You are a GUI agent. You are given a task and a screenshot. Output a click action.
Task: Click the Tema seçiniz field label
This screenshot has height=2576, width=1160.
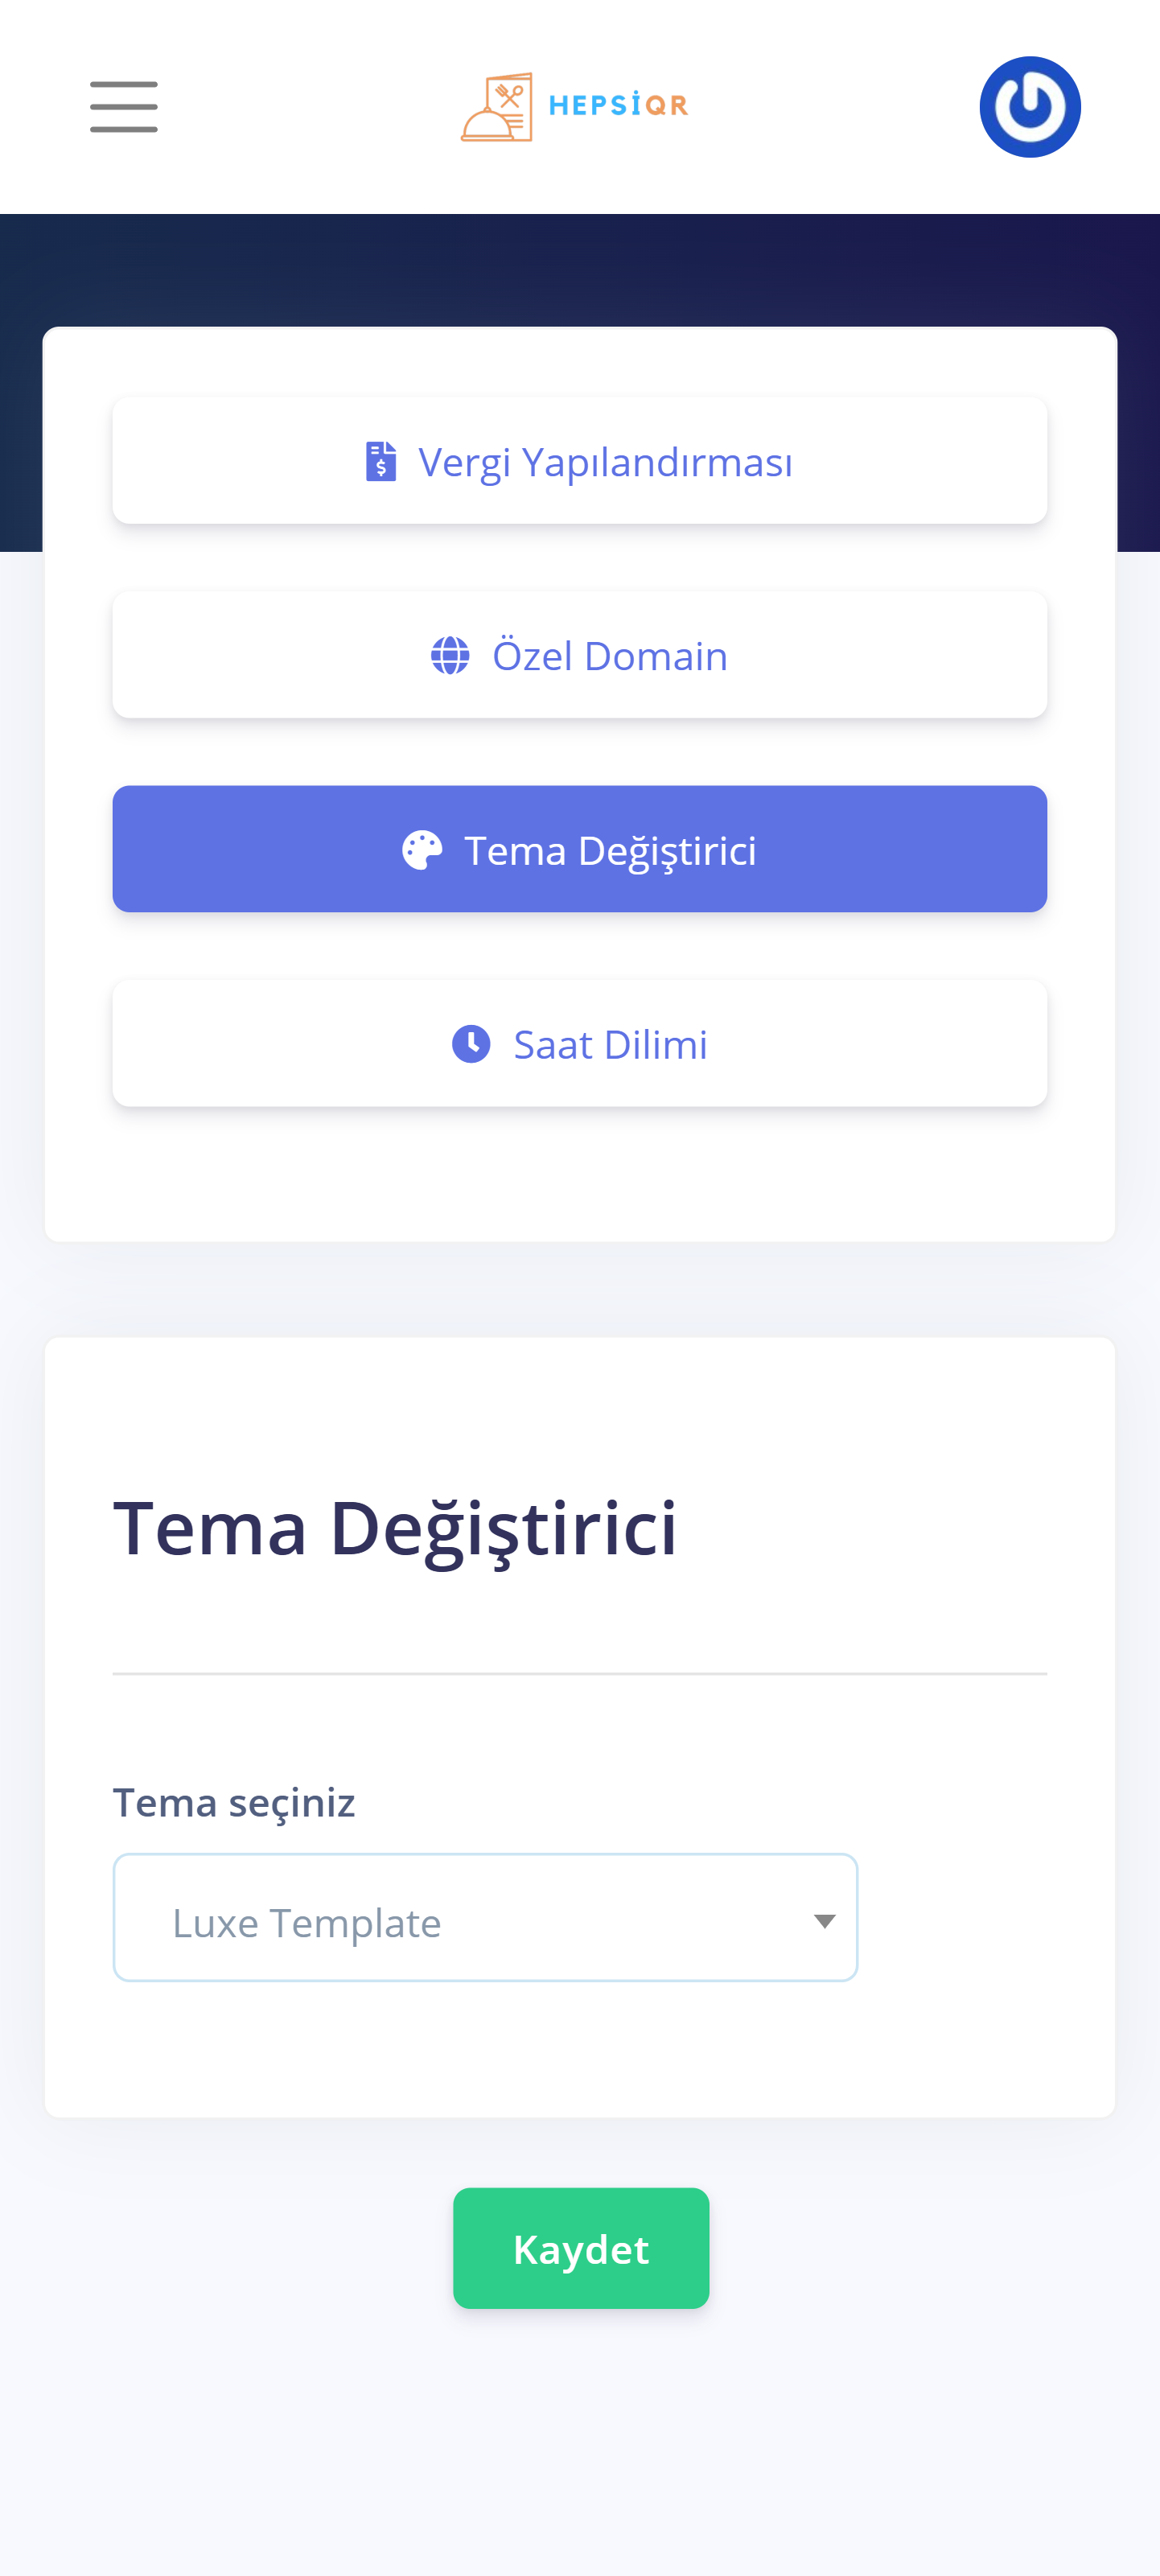tap(234, 1803)
